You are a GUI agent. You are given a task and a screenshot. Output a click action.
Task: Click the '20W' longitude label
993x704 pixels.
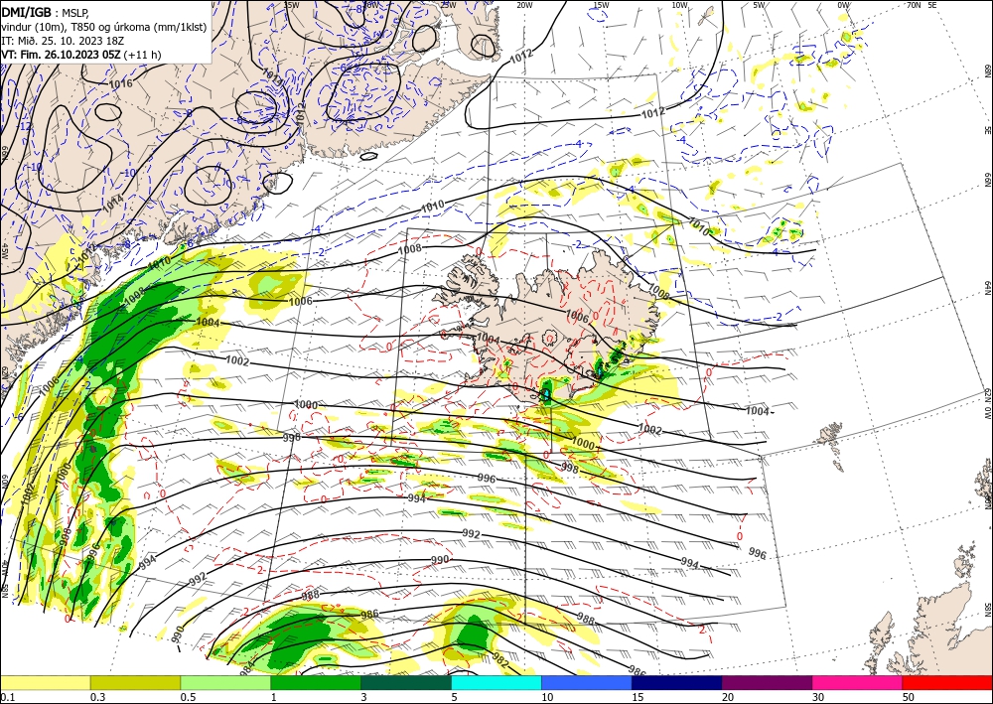(523, 5)
